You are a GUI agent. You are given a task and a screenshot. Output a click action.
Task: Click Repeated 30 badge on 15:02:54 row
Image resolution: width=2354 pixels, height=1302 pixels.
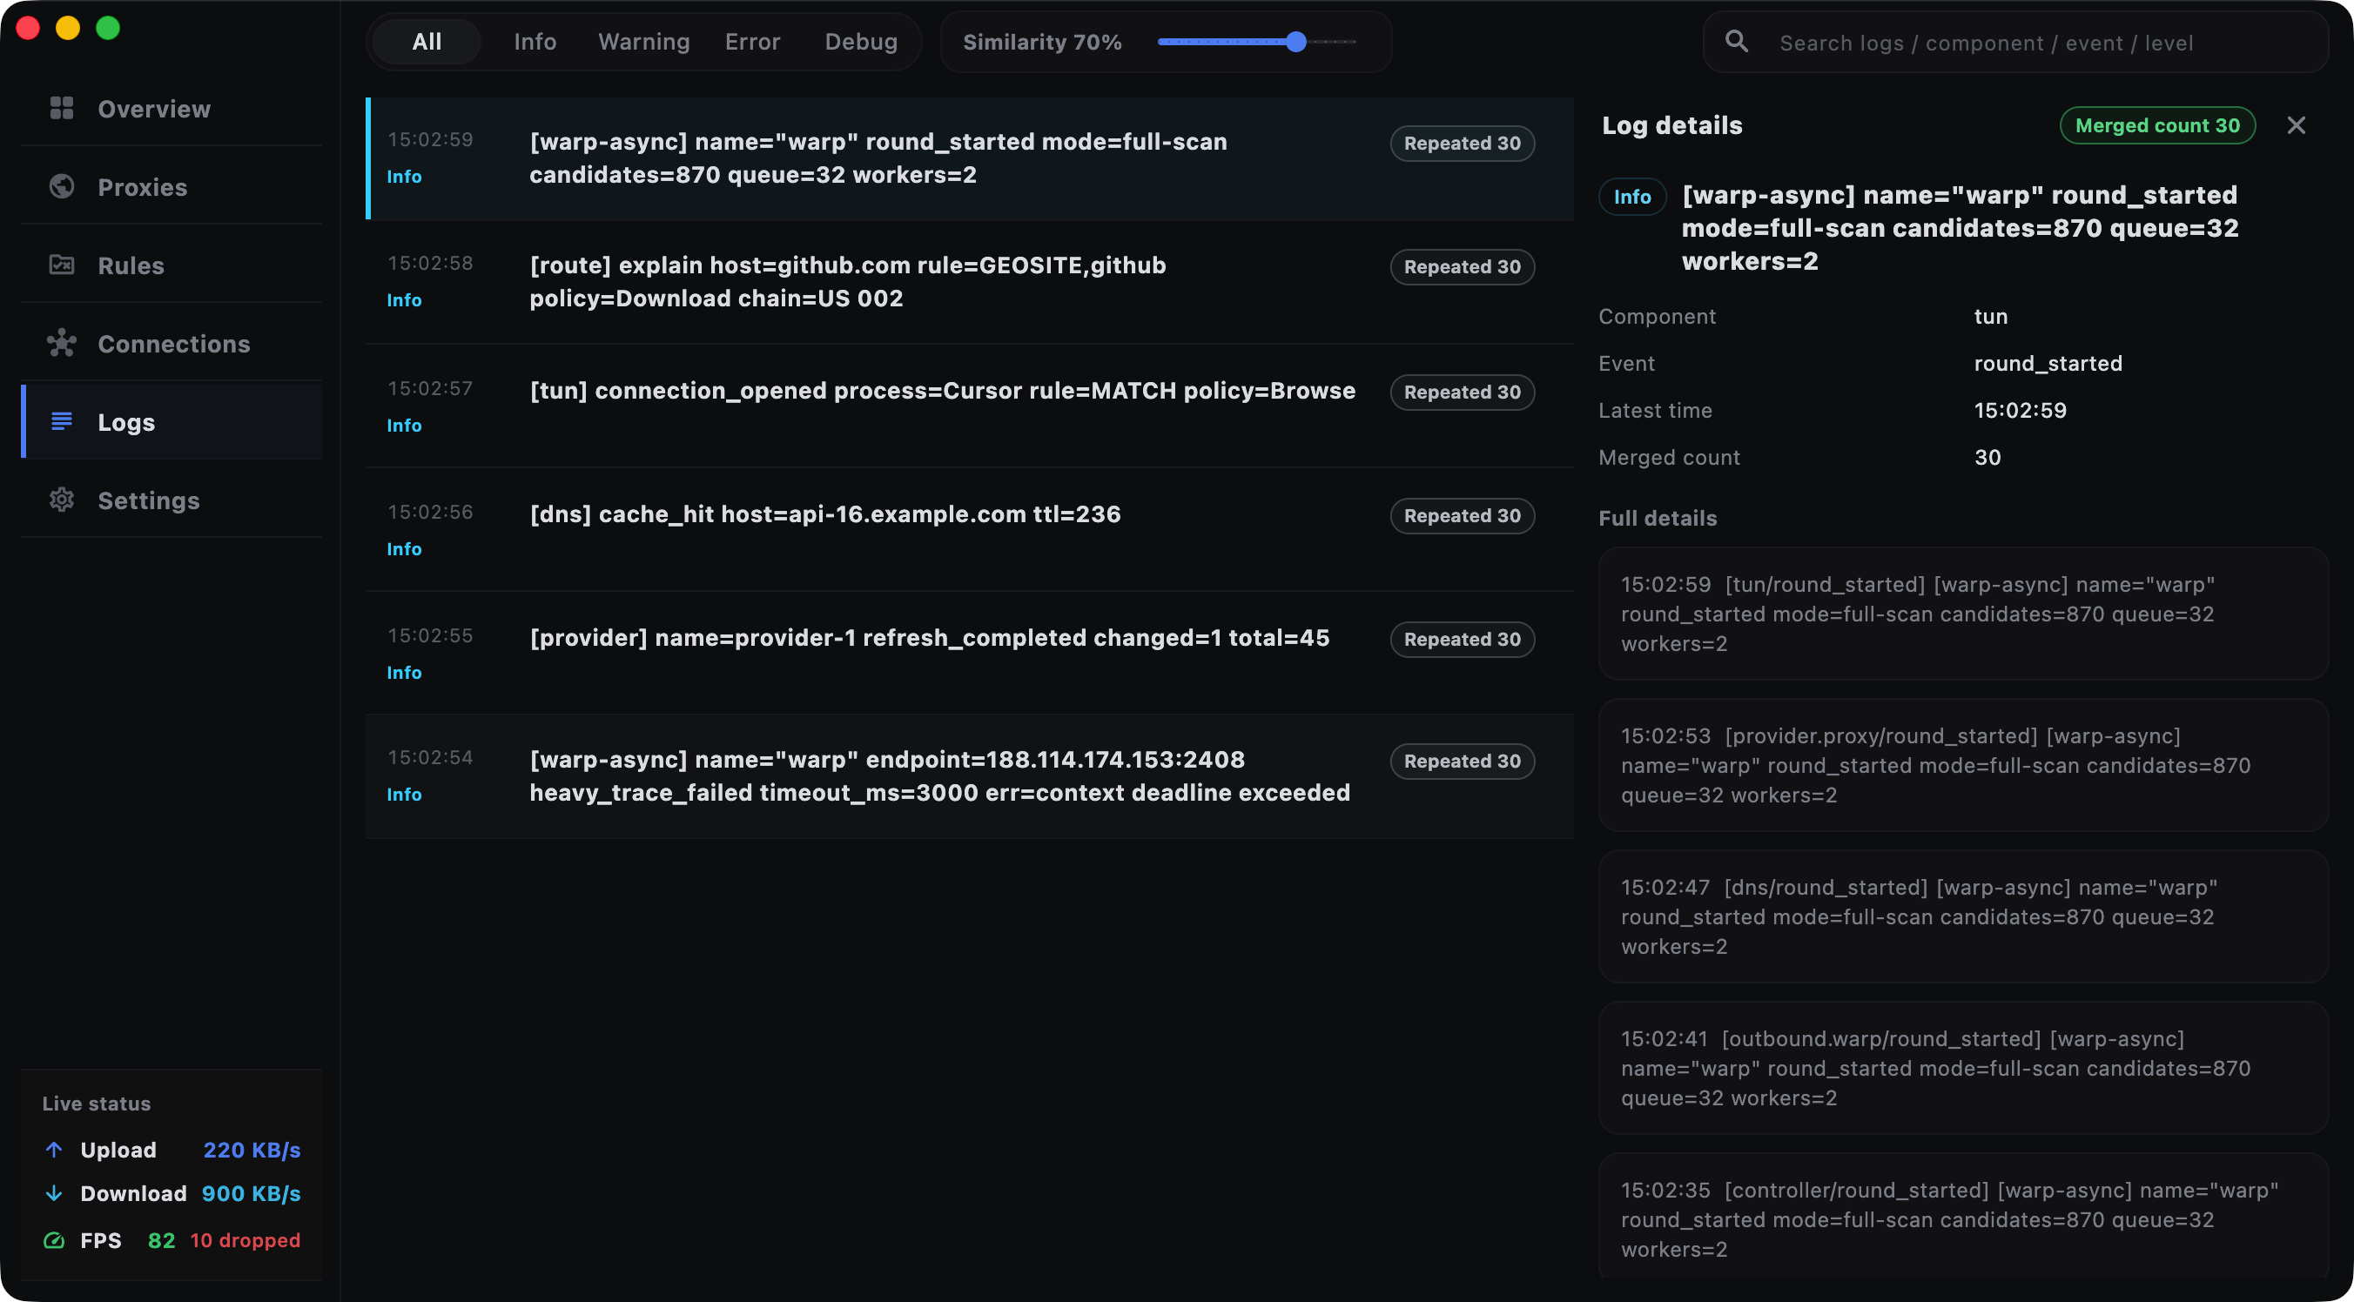pyautogui.click(x=1463, y=762)
